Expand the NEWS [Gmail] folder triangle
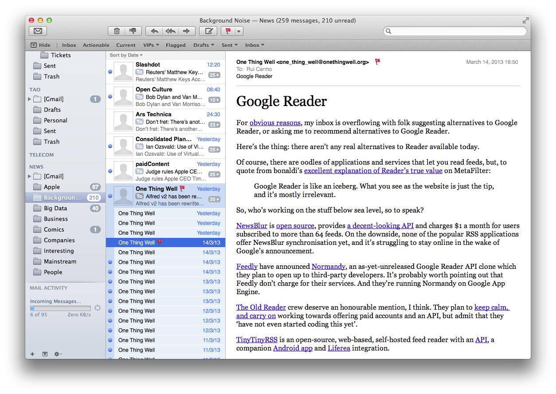 (x=30, y=176)
